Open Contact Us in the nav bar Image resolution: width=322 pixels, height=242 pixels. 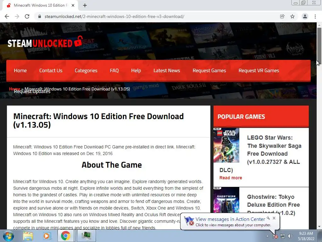point(51,71)
